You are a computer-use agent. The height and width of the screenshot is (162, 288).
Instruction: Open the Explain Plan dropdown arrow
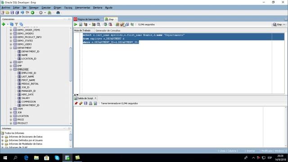click(90, 24)
